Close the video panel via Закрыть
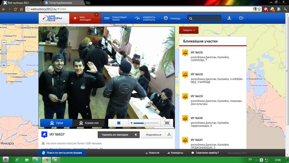The height and width of the screenshot is (163, 289). [189, 30]
